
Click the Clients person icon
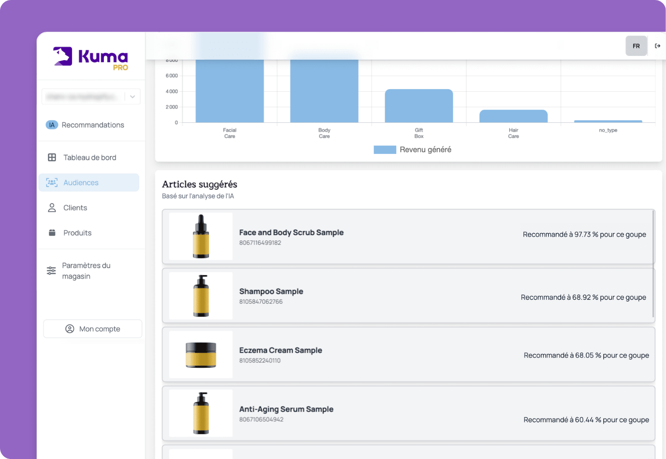click(52, 208)
